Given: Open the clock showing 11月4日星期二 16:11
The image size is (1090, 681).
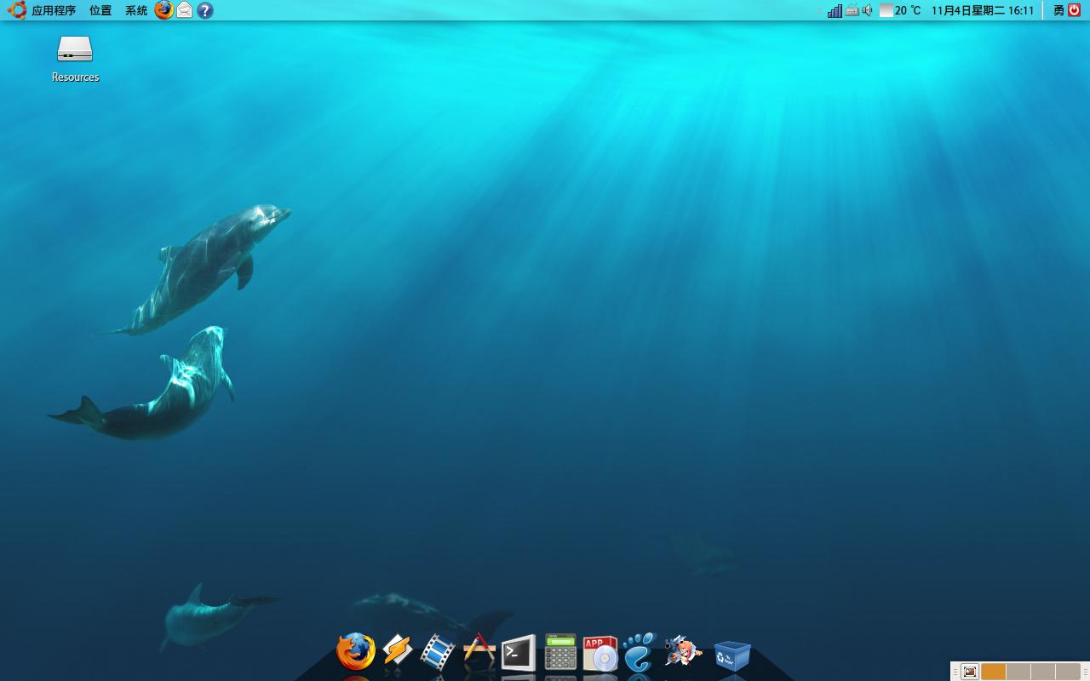Looking at the screenshot, I should point(983,10).
